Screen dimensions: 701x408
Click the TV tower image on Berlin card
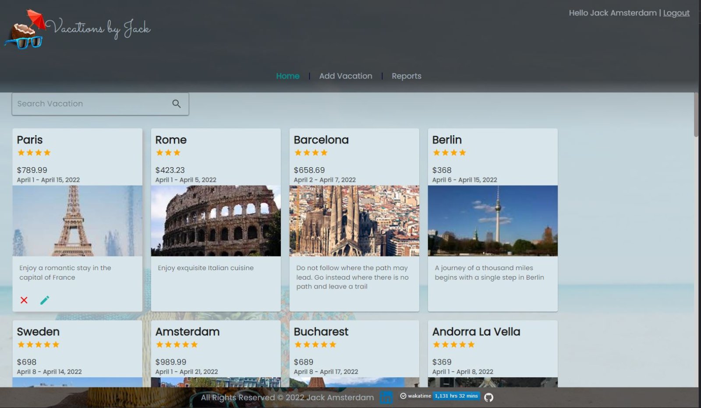tap(493, 221)
